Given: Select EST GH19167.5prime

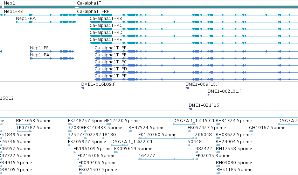Looking at the screenshot, I should [x=267, y=128].
